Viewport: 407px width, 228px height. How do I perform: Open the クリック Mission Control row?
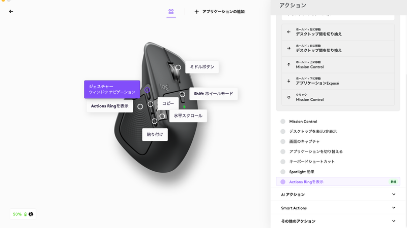(x=338, y=97)
